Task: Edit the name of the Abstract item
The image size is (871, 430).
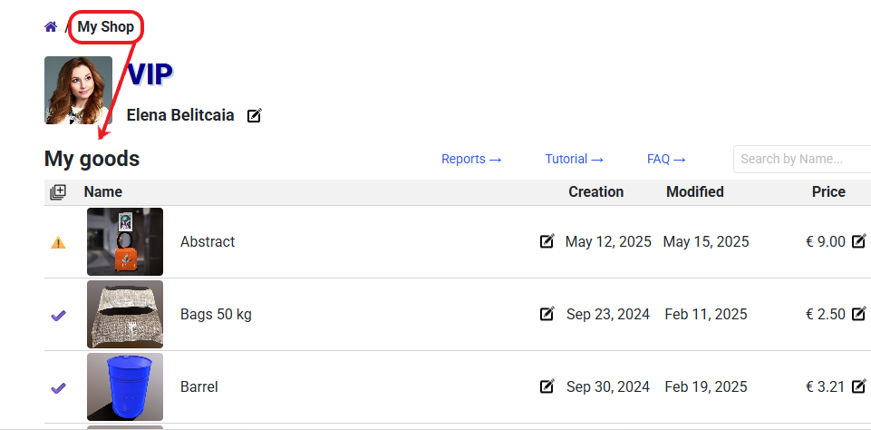Action: point(547,241)
